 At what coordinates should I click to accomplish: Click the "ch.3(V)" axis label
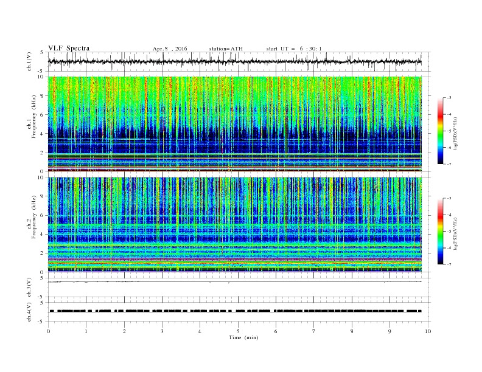(29, 287)
